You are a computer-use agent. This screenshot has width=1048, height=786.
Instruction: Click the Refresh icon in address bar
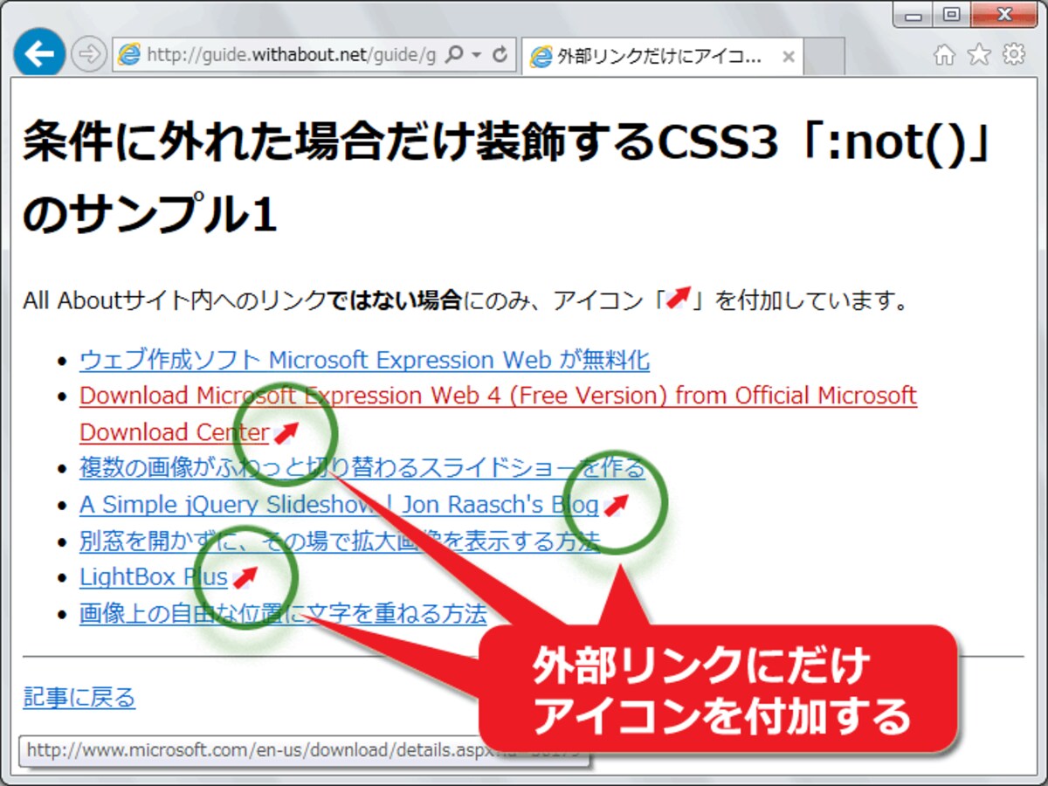(x=500, y=56)
